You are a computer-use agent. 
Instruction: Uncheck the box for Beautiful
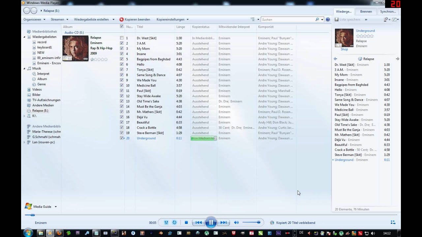(x=122, y=122)
